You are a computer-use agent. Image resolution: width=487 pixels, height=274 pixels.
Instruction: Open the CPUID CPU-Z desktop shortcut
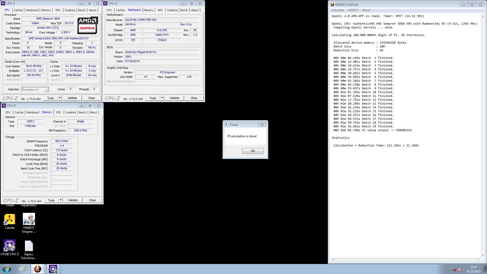pos(10,248)
